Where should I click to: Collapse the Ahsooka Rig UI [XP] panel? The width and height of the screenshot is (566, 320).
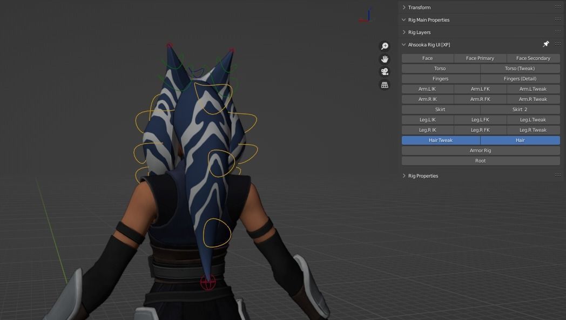pyautogui.click(x=404, y=45)
